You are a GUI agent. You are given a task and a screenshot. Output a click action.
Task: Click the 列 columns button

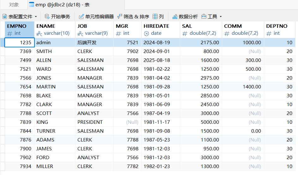coord(158,16)
